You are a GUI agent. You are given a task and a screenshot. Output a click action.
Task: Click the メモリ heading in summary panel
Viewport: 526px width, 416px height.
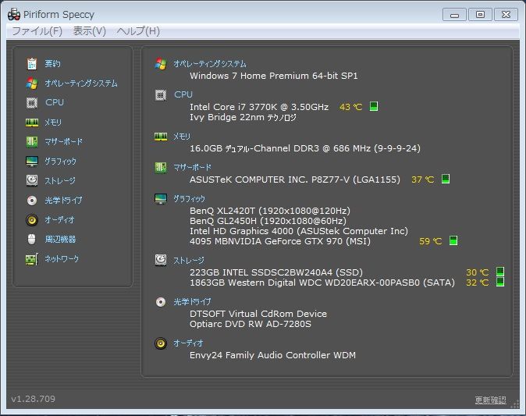click(x=182, y=137)
